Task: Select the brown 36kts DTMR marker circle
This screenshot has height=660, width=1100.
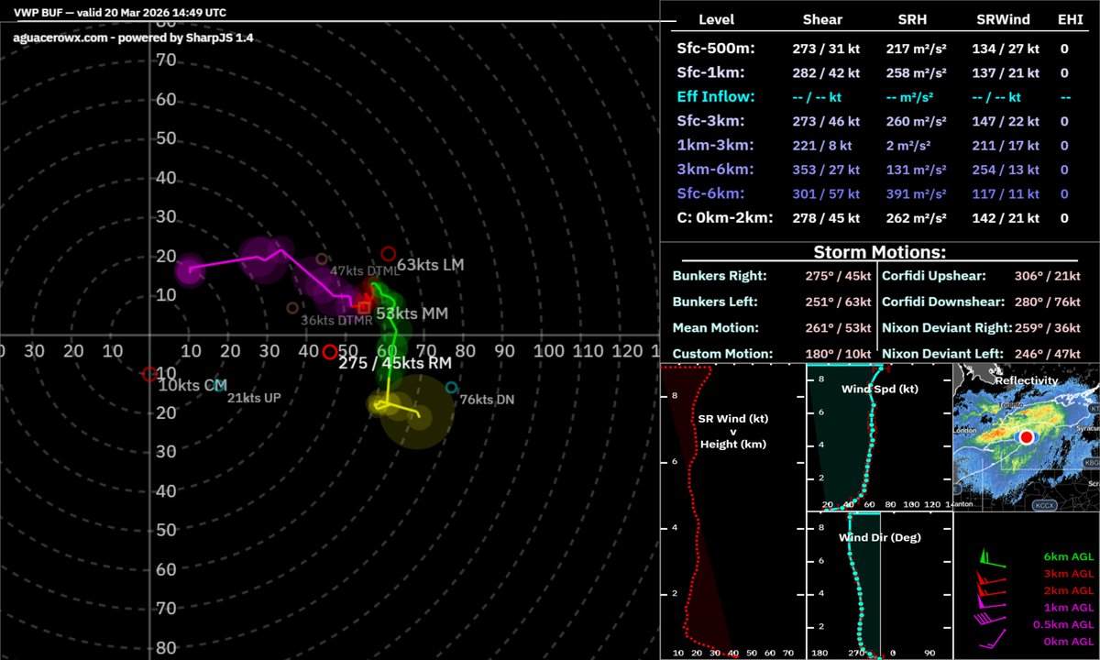Action: click(x=292, y=308)
